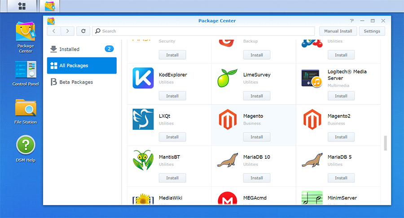404x218 pixels.
Task: Click the Magento package icon
Action: (228, 119)
